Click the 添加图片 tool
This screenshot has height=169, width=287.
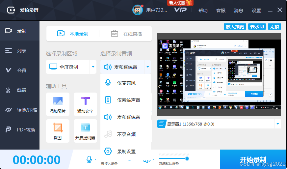pos(58,104)
